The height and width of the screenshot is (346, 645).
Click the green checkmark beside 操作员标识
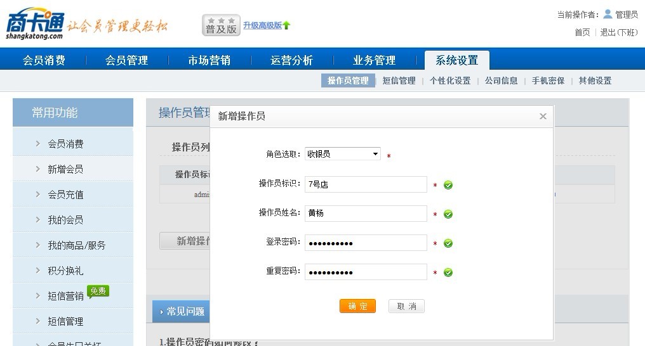tap(448, 185)
